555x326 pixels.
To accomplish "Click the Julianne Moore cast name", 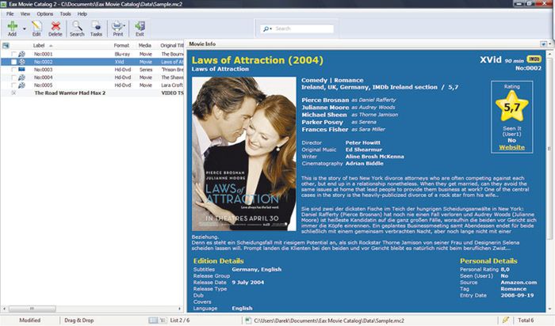I will 325,108.
